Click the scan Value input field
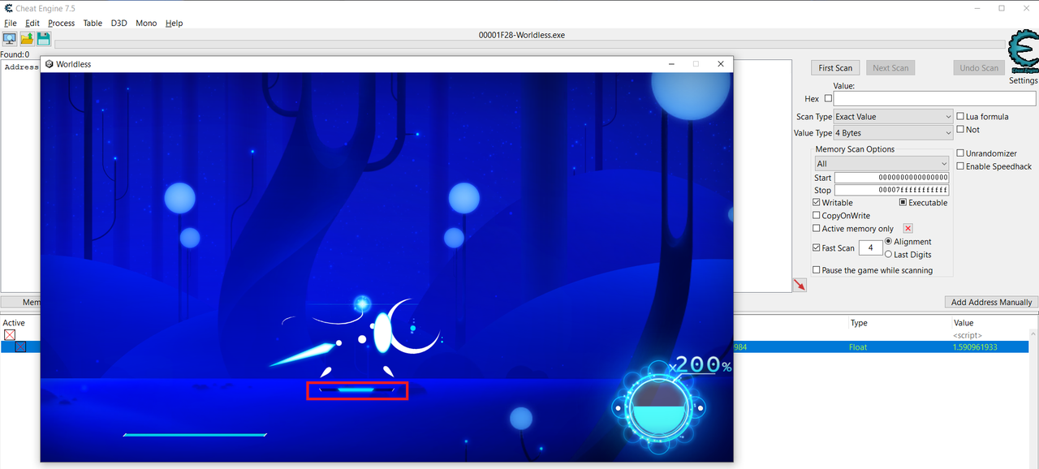1039x469 pixels. pyautogui.click(x=934, y=99)
